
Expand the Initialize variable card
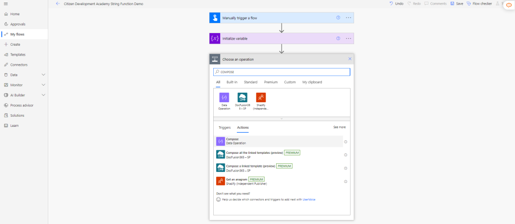click(282, 38)
